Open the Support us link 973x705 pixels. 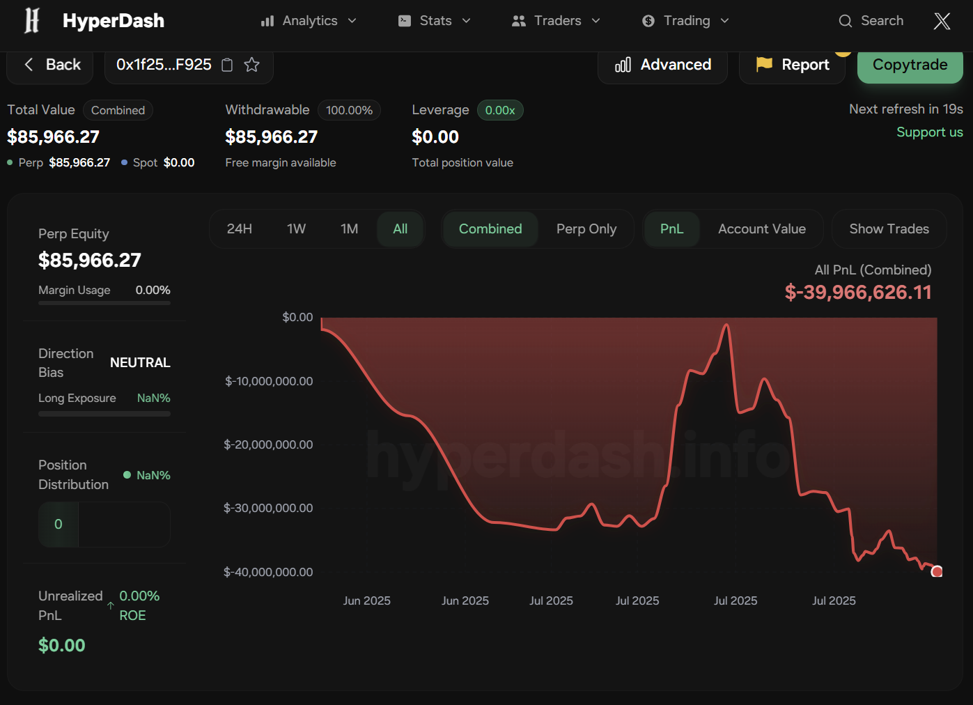tap(929, 132)
